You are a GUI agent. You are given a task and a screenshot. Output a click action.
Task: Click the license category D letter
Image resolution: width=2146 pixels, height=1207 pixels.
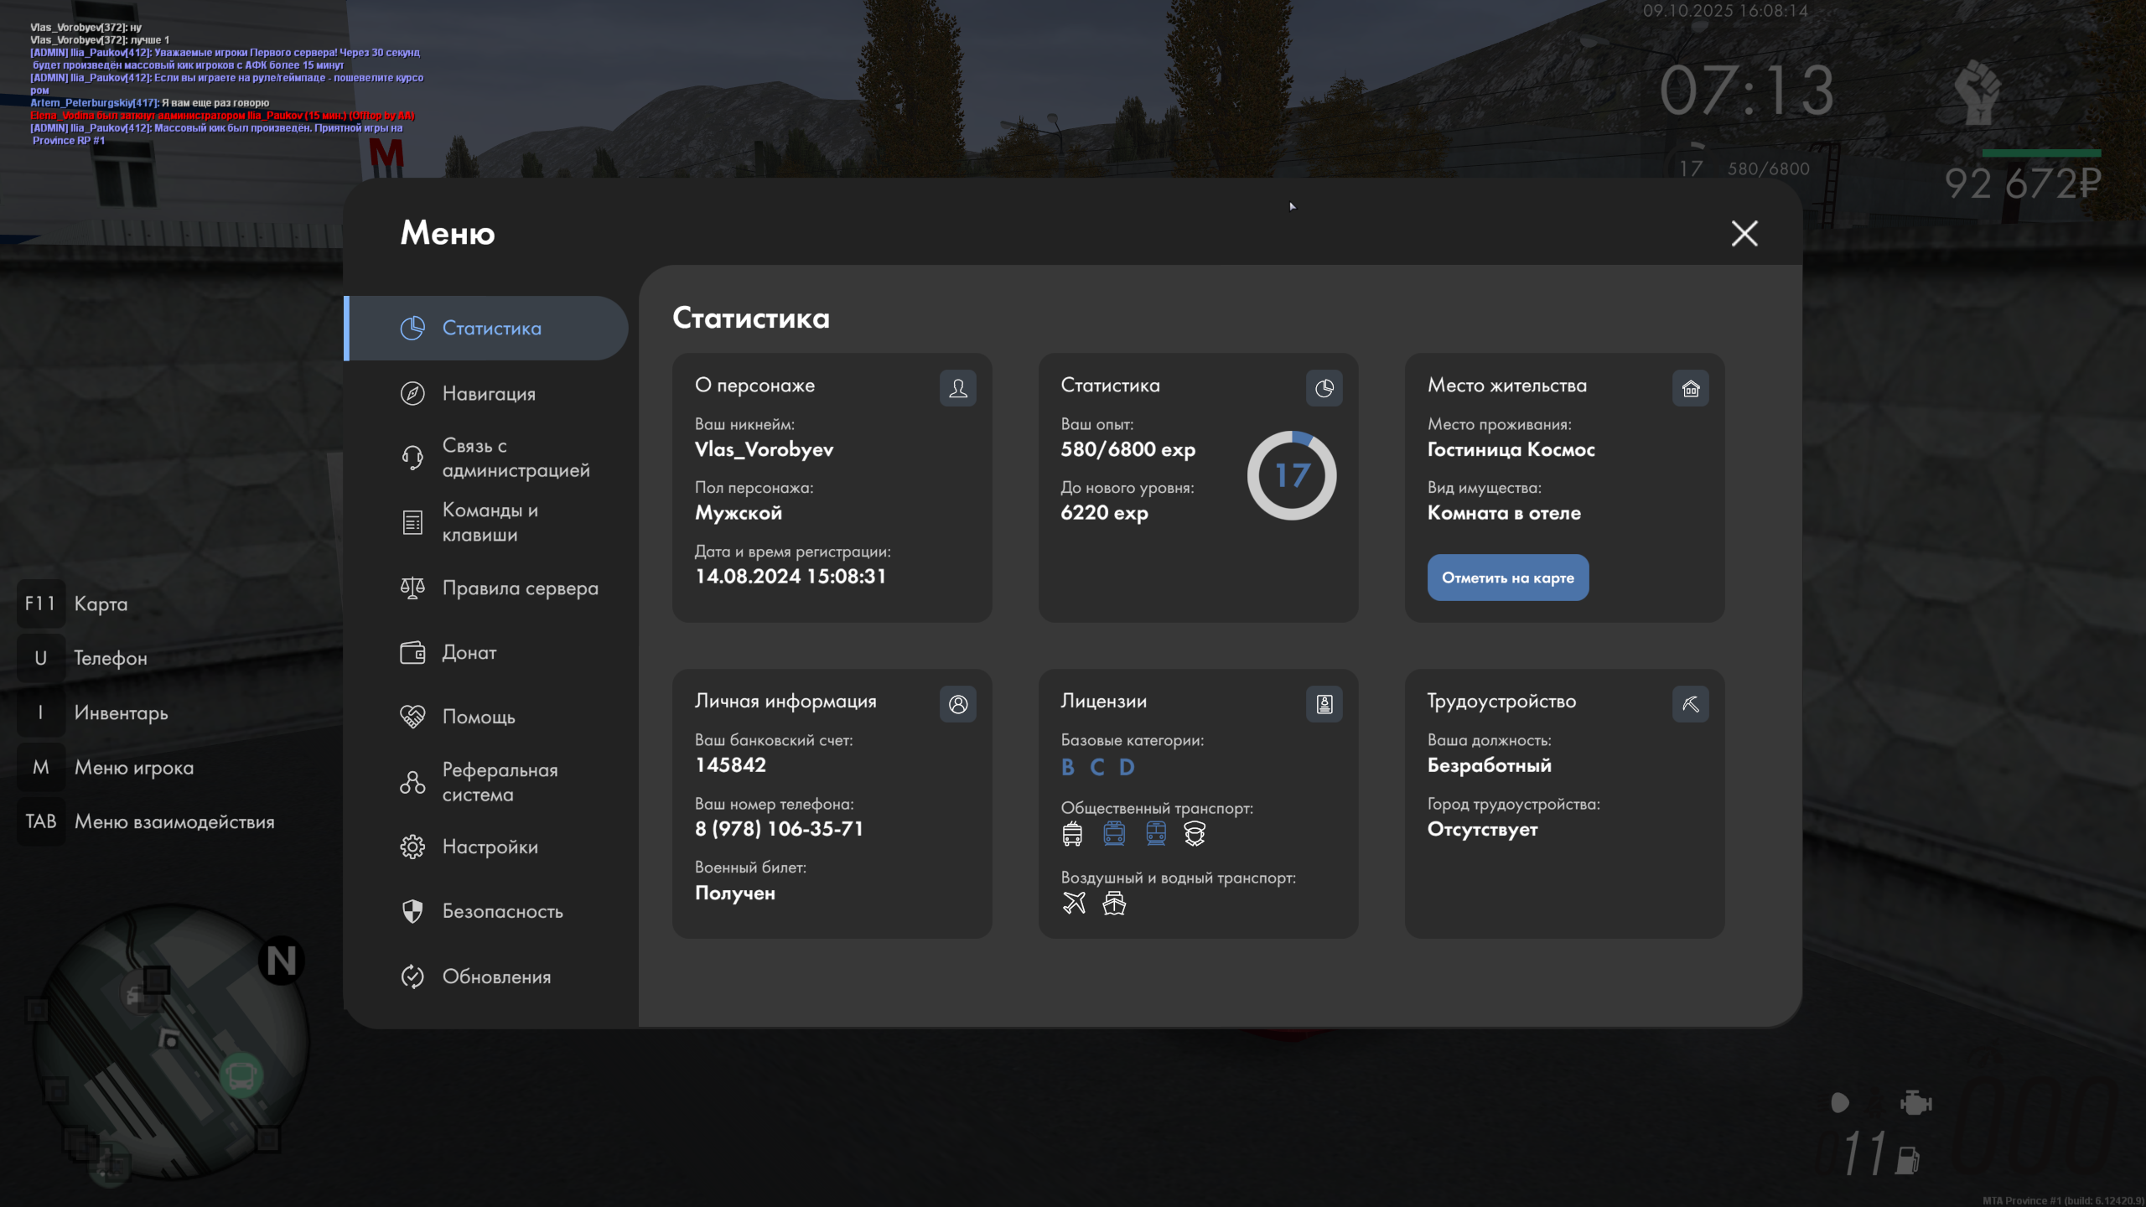click(1127, 767)
